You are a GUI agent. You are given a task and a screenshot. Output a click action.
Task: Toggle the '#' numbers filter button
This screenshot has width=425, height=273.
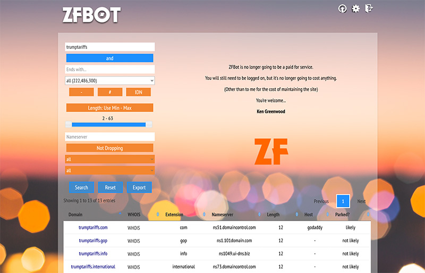[x=110, y=92]
